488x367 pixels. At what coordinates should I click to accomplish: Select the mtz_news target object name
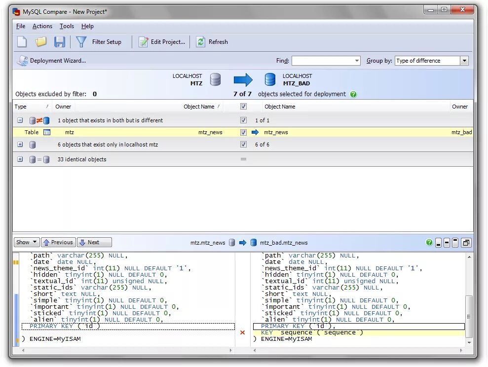(x=276, y=132)
